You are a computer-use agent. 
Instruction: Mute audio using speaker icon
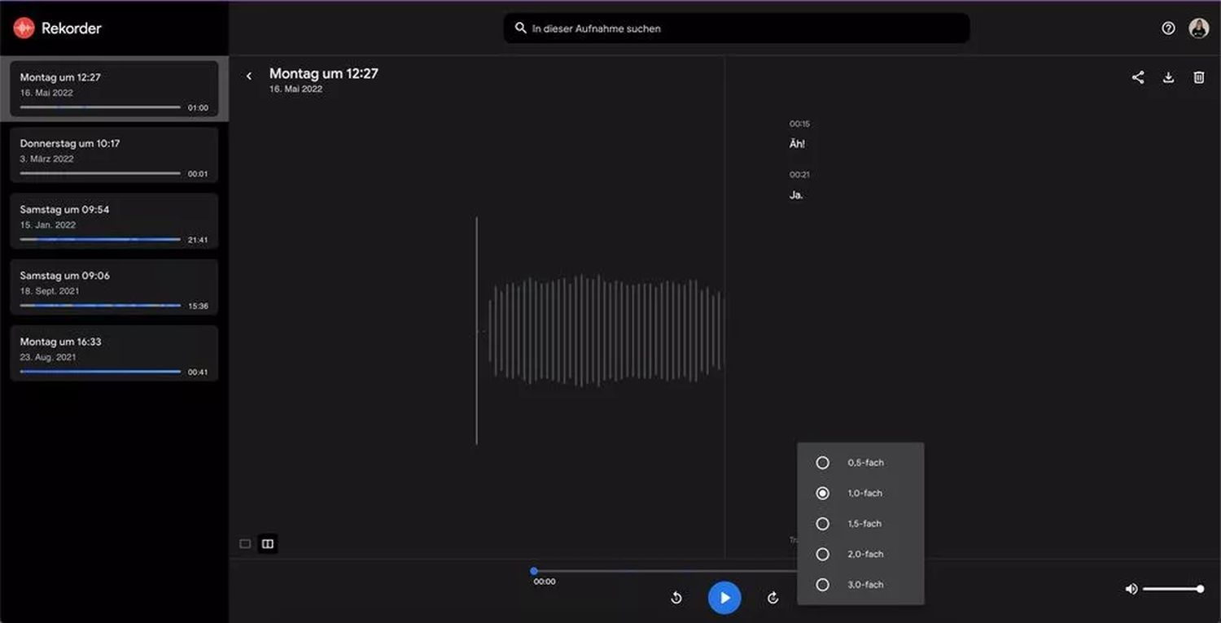tap(1131, 589)
